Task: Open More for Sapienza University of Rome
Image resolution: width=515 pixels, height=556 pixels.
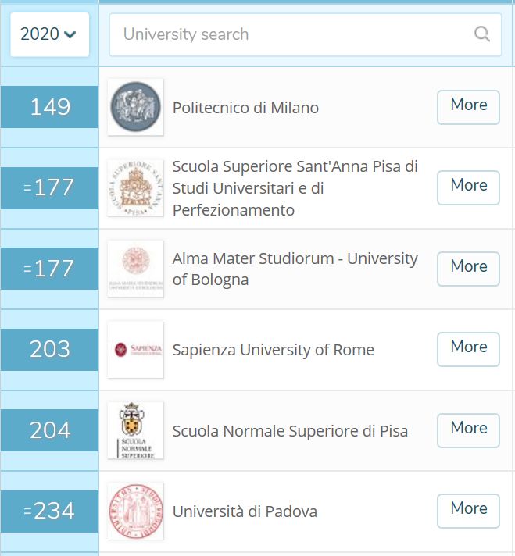Action: (x=469, y=349)
